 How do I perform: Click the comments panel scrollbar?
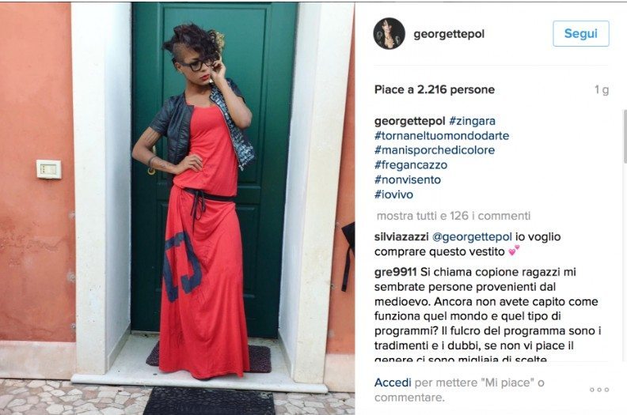click(625, 136)
